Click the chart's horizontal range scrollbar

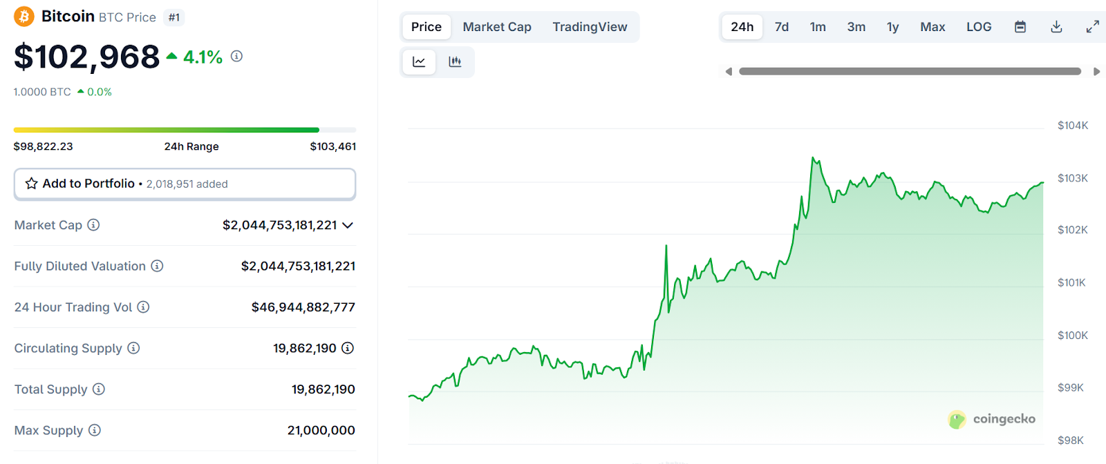[910, 71]
